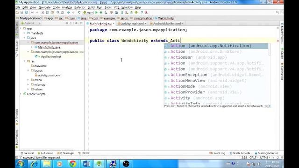Click the Back navigation arrow

point(69,13)
